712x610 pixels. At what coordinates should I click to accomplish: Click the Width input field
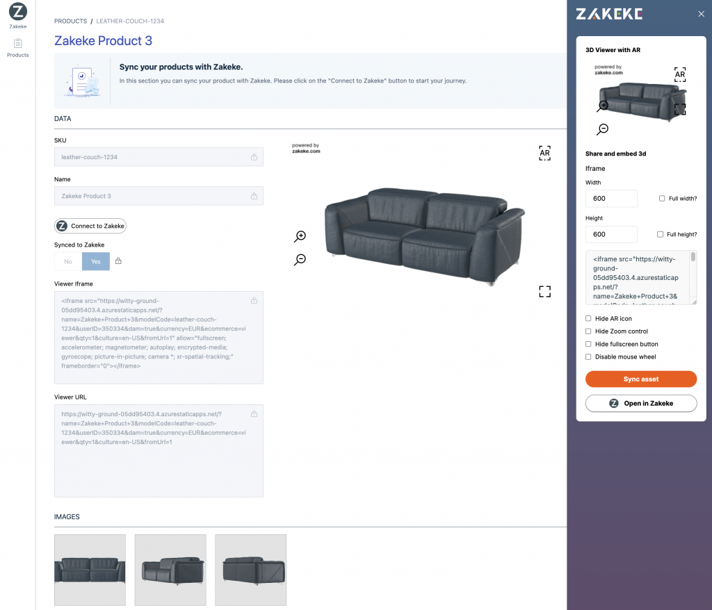(x=612, y=199)
